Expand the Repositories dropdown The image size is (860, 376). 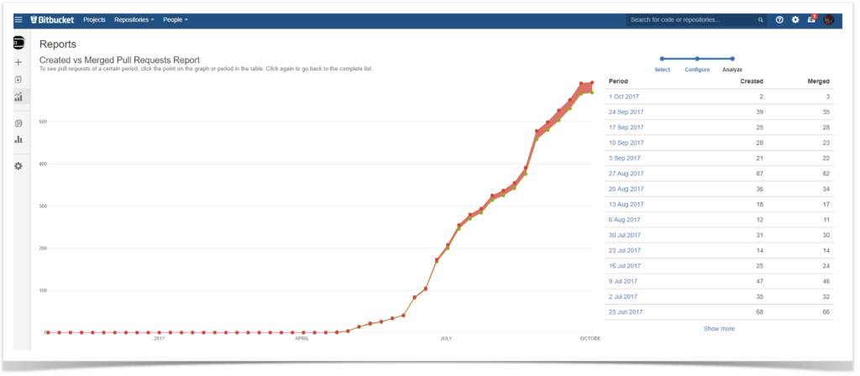pyautogui.click(x=134, y=19)
